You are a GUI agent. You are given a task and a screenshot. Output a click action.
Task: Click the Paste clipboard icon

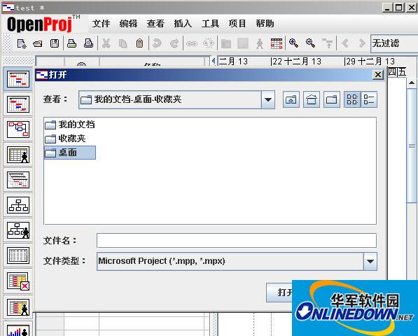pos(139,43)
